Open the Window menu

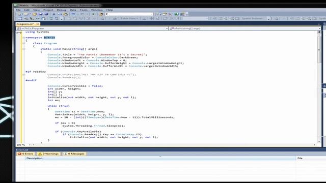tap(97, 10)
